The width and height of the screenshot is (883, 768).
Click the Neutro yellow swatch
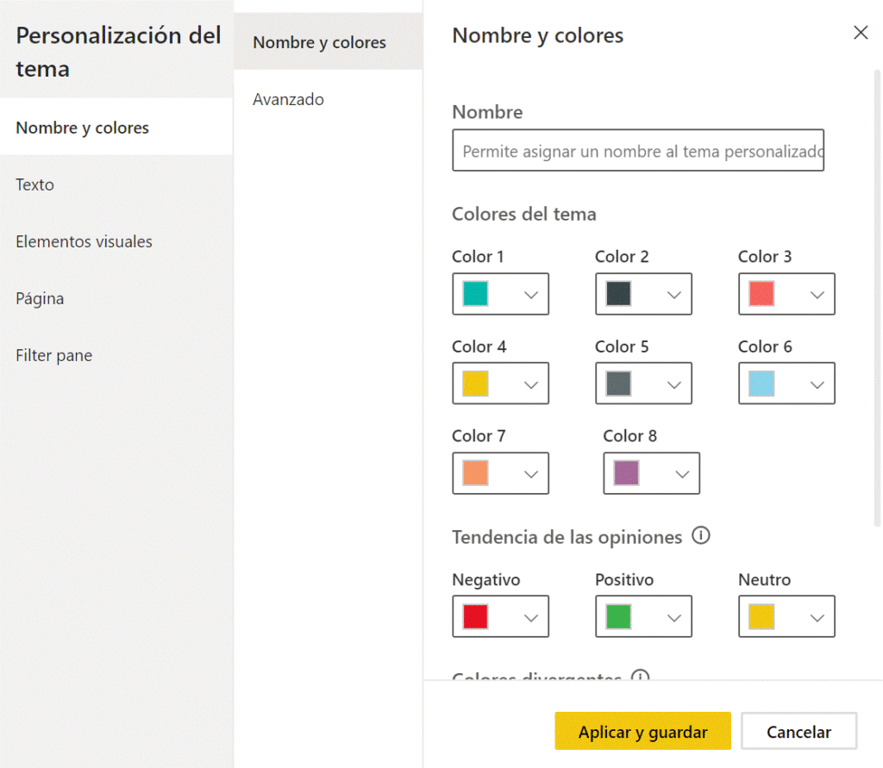click(x=761, y=616)
